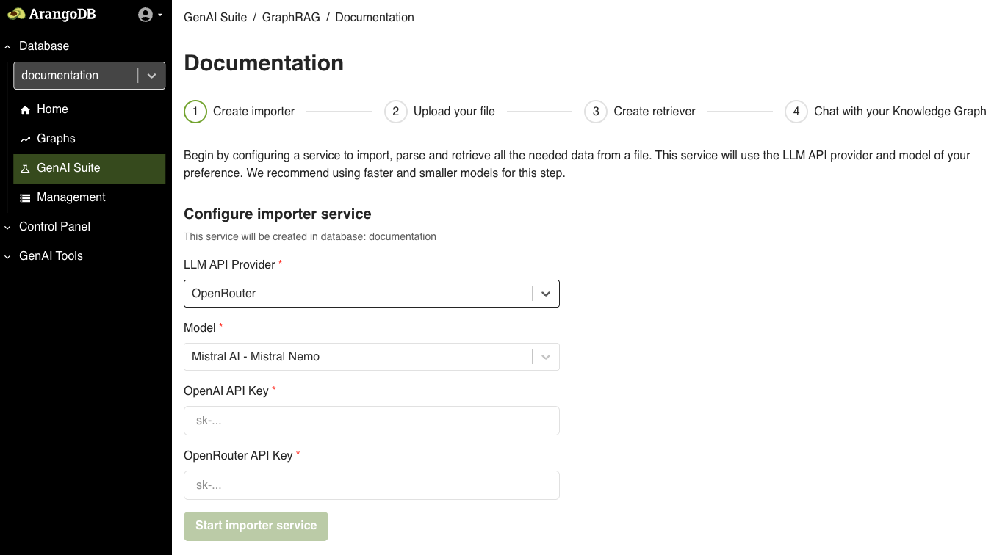This screenshot has height=555, width=994.
Task: Select the Create retriever step label
Action: click(x=655, y=112)
